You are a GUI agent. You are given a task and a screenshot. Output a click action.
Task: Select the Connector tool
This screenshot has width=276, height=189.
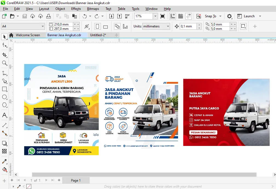click(x=4, y=133)
